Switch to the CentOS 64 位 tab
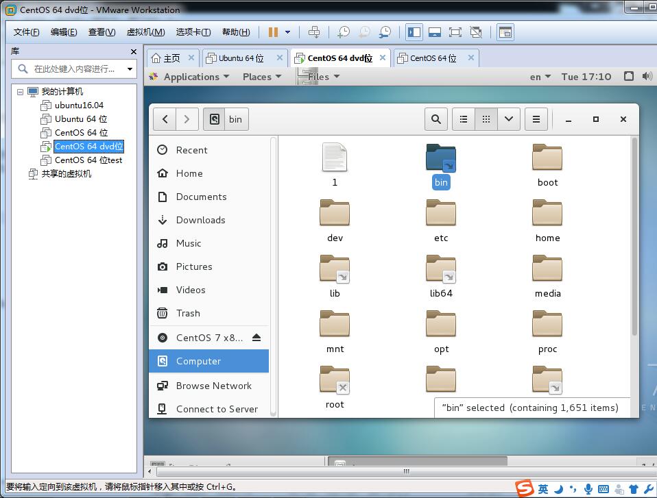Viewport: 657px width, 498px height. [433, 58]
